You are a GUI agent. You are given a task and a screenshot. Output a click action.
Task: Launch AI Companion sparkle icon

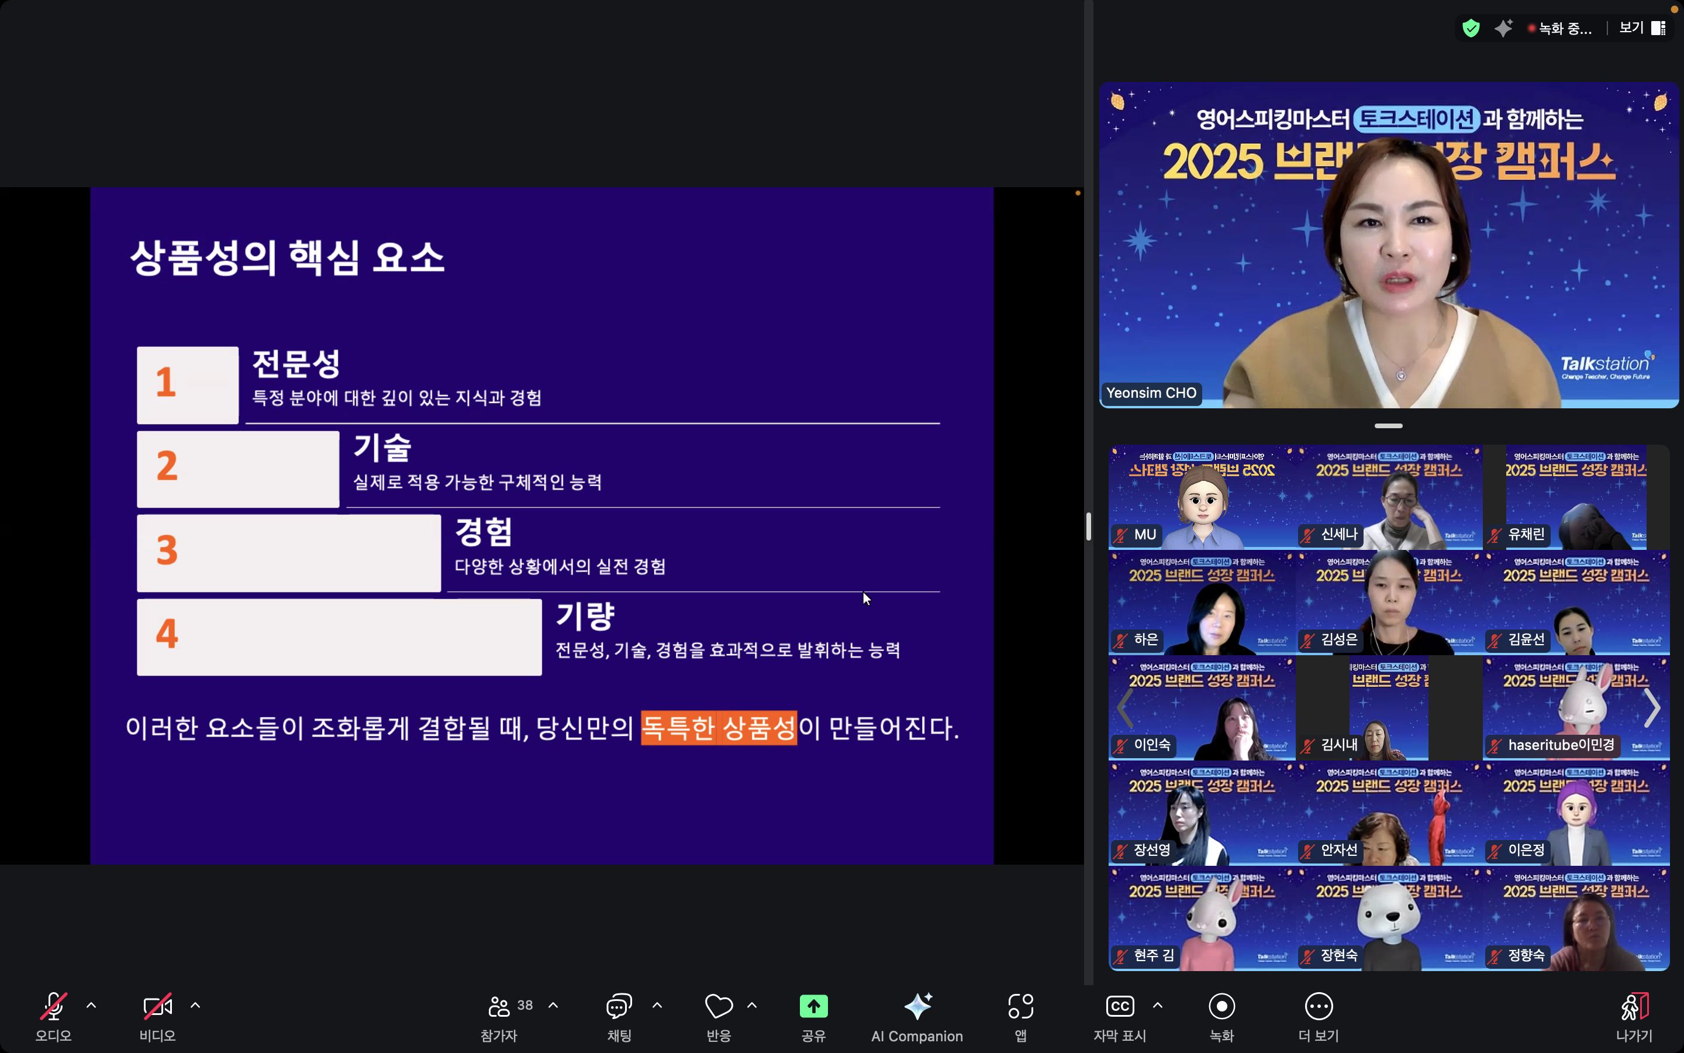tap(917, 1007)
